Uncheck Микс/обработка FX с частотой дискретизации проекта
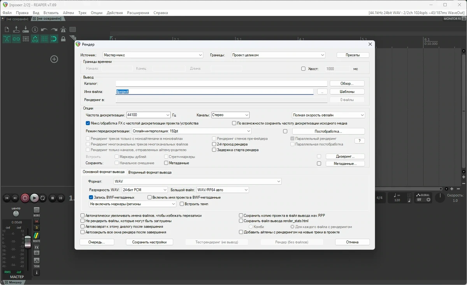467x285 pixels. pyautogui.click(x=88, y=123)
